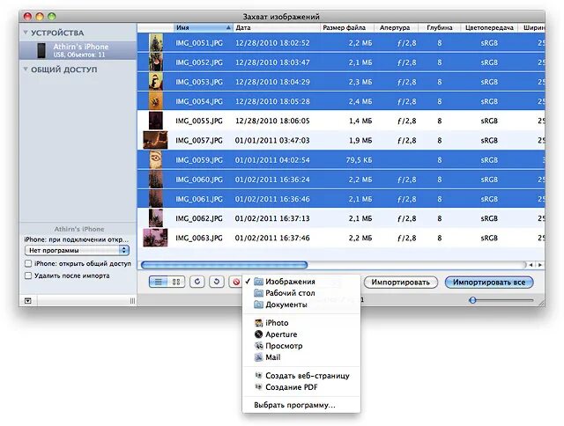Click the IMG_0054.JPG file name
The height and width of the screenshot is (426, 564).
[199, 101]
